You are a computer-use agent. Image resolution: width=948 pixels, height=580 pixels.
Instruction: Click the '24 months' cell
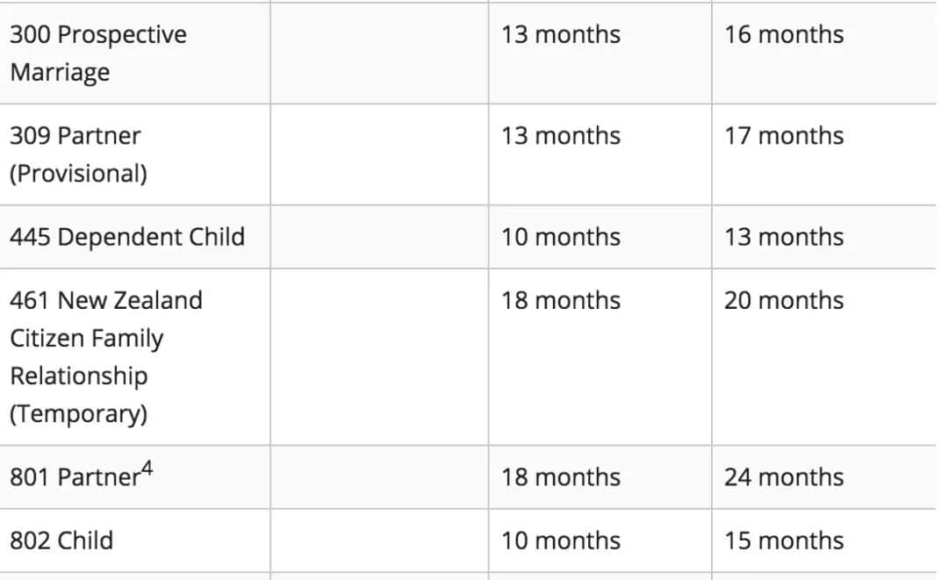click(823, 477)
